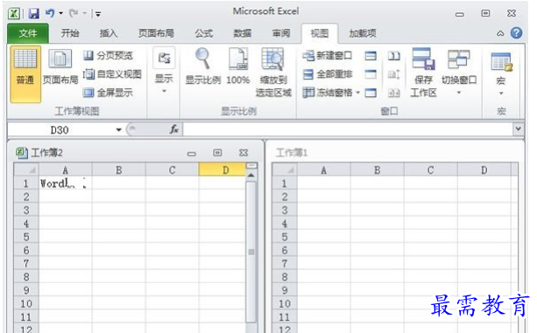The height and width of the screenshot is (333, 537).
Task: Click the Undo arrow icon
Action: click(50, 13)
